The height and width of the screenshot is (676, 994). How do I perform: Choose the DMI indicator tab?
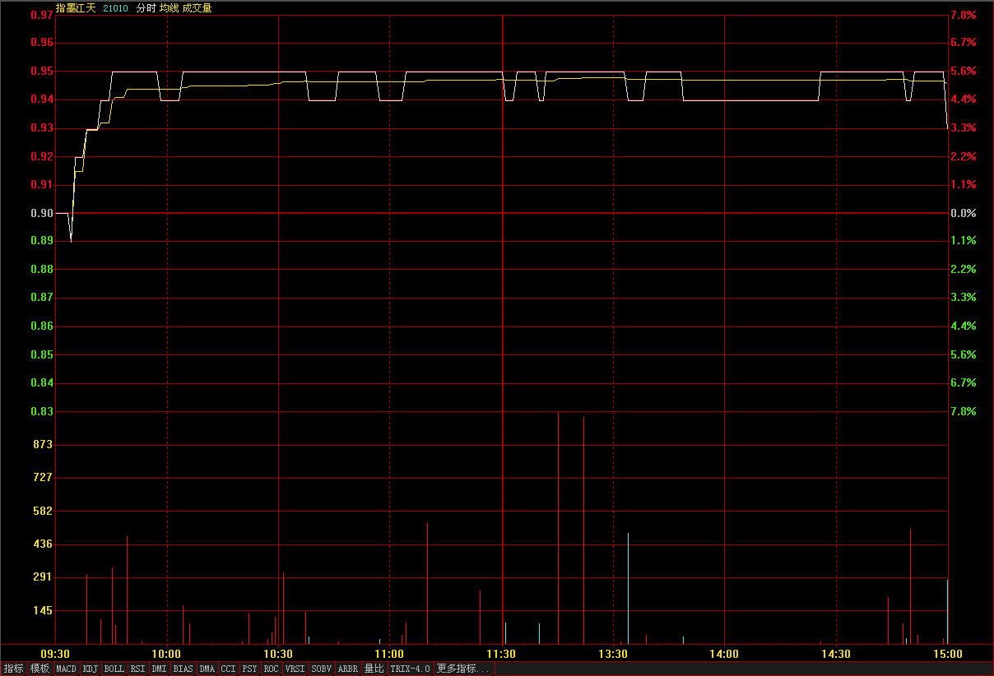tap(160, 669)
